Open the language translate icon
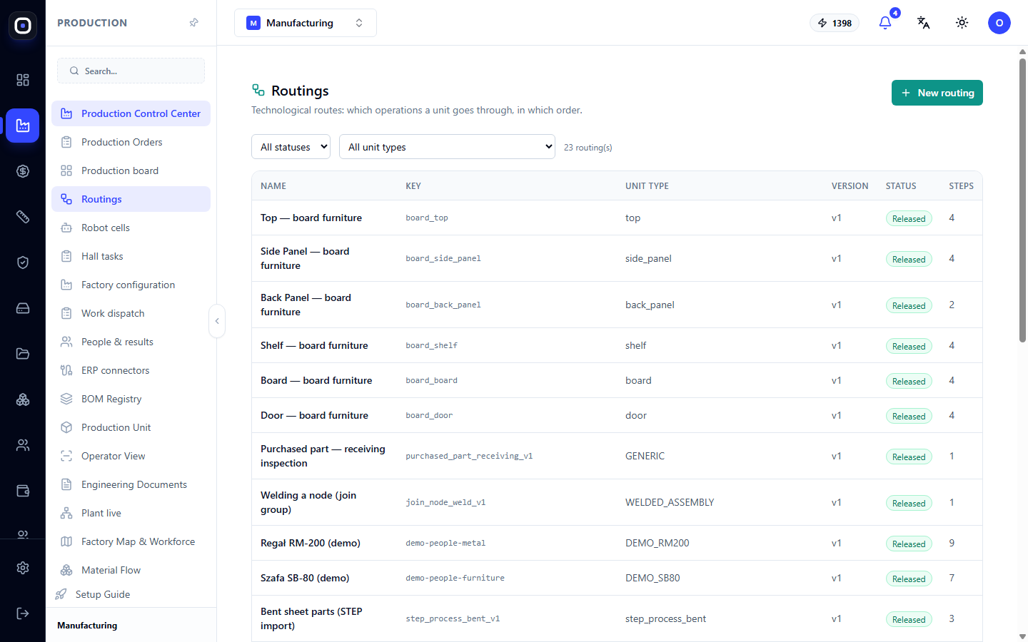The height and width of the screenshot is (642, 1028). [923, 23]
